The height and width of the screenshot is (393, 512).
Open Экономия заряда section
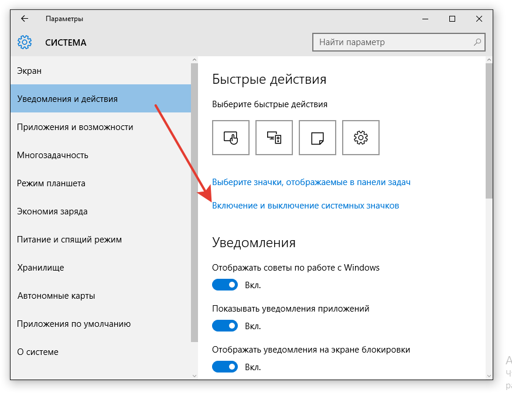click(101, 211)
